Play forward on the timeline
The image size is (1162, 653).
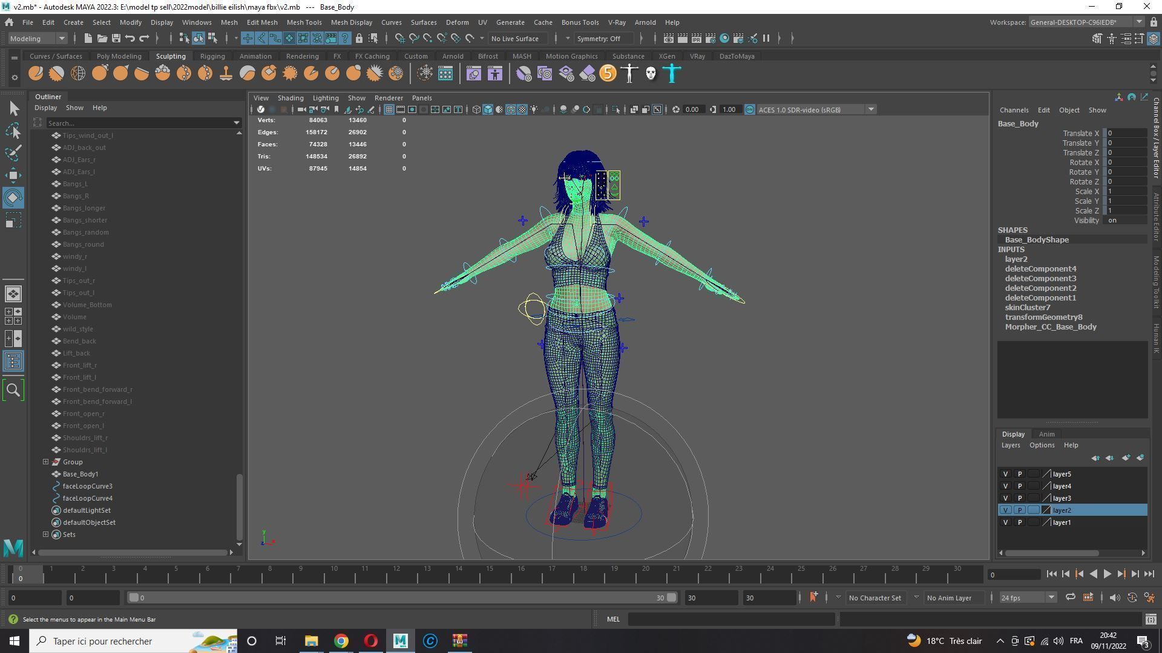click(1107, 574)
